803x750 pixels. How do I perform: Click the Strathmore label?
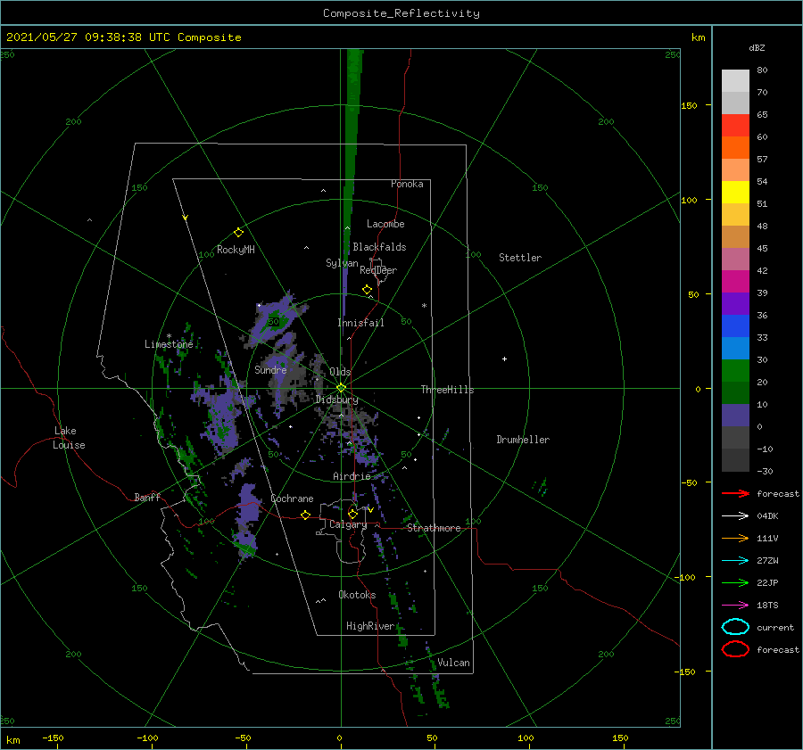[434, 528]
